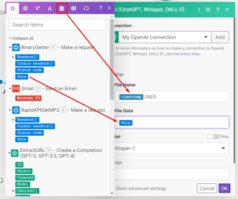Open the general functions gear tab

(x=25, y=8)
